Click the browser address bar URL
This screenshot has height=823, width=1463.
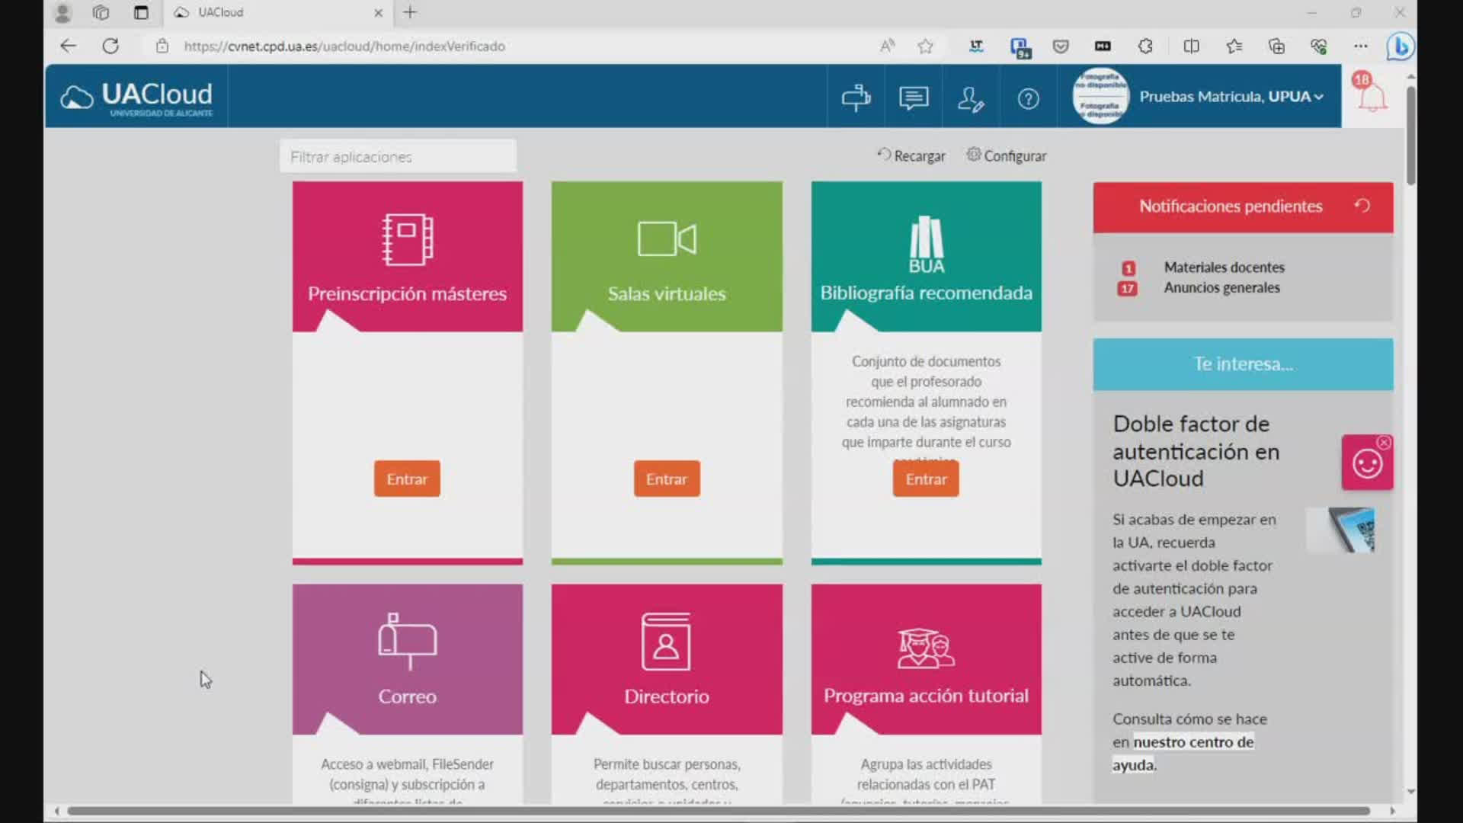(344, 46)
